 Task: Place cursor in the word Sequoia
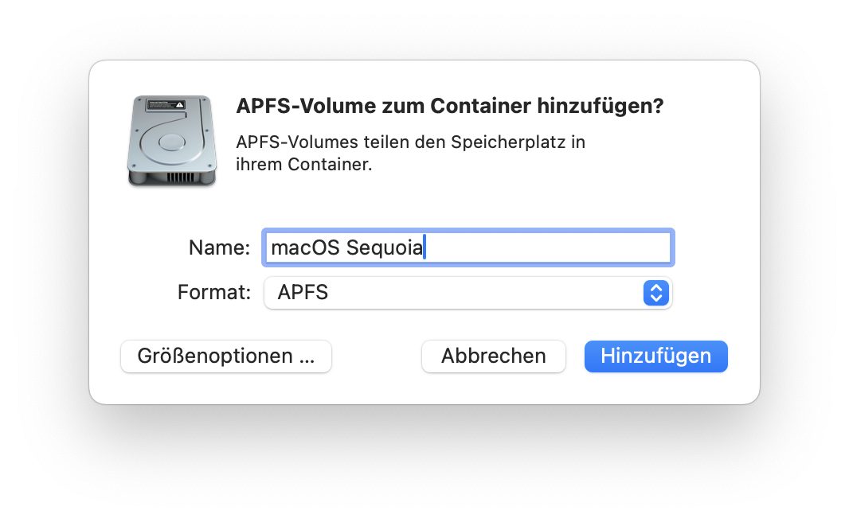pyautogui.click(x=385, y=248)
